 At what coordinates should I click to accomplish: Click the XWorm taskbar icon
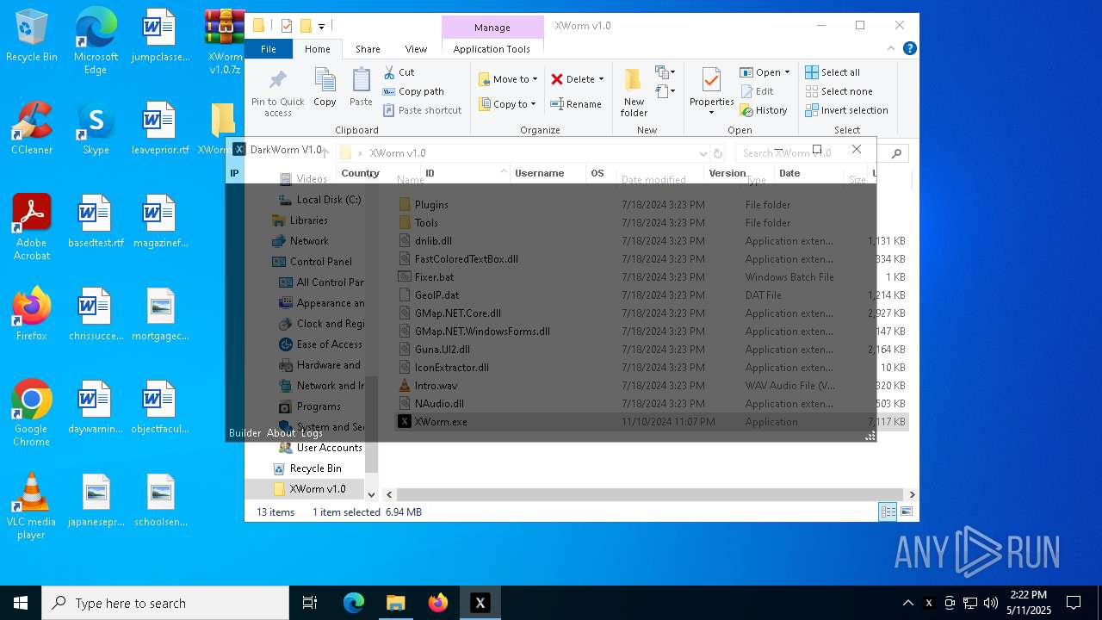tap(480, 603)
